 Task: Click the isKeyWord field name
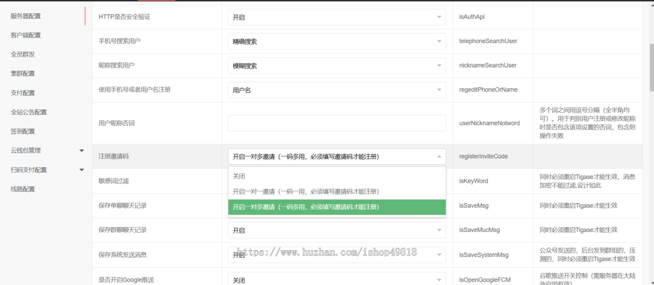[x=474, y=181]
